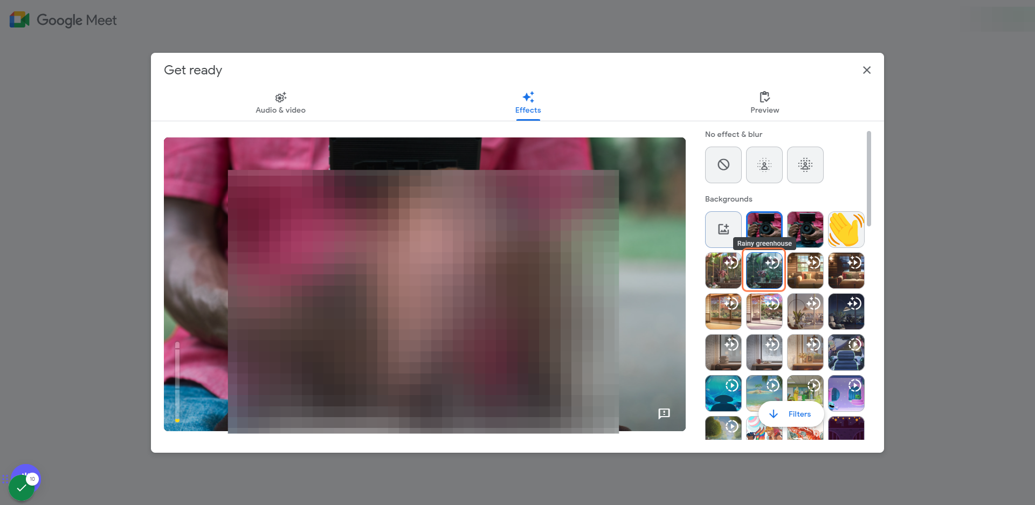Screen dimensions: 1035x505
Task: Pick the sunny greenhouse background beside Rainy greenhouse
Action: [x=723, y=271]
